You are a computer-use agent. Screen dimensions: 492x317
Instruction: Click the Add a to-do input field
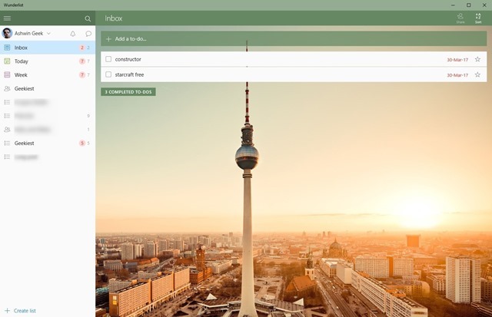click(x=292, y=38)
